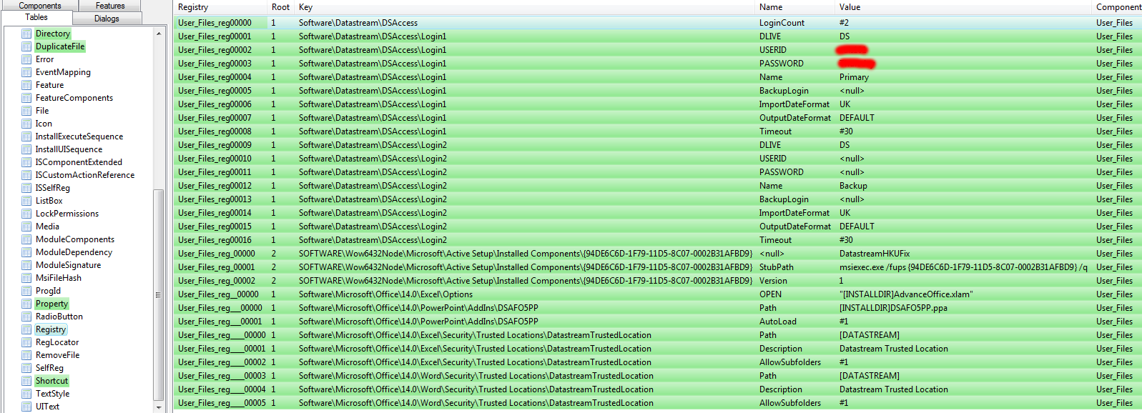Click the Timeout cell in row reg00008
The height and width of the screenshot is (413, 1142).
(775, 131)
